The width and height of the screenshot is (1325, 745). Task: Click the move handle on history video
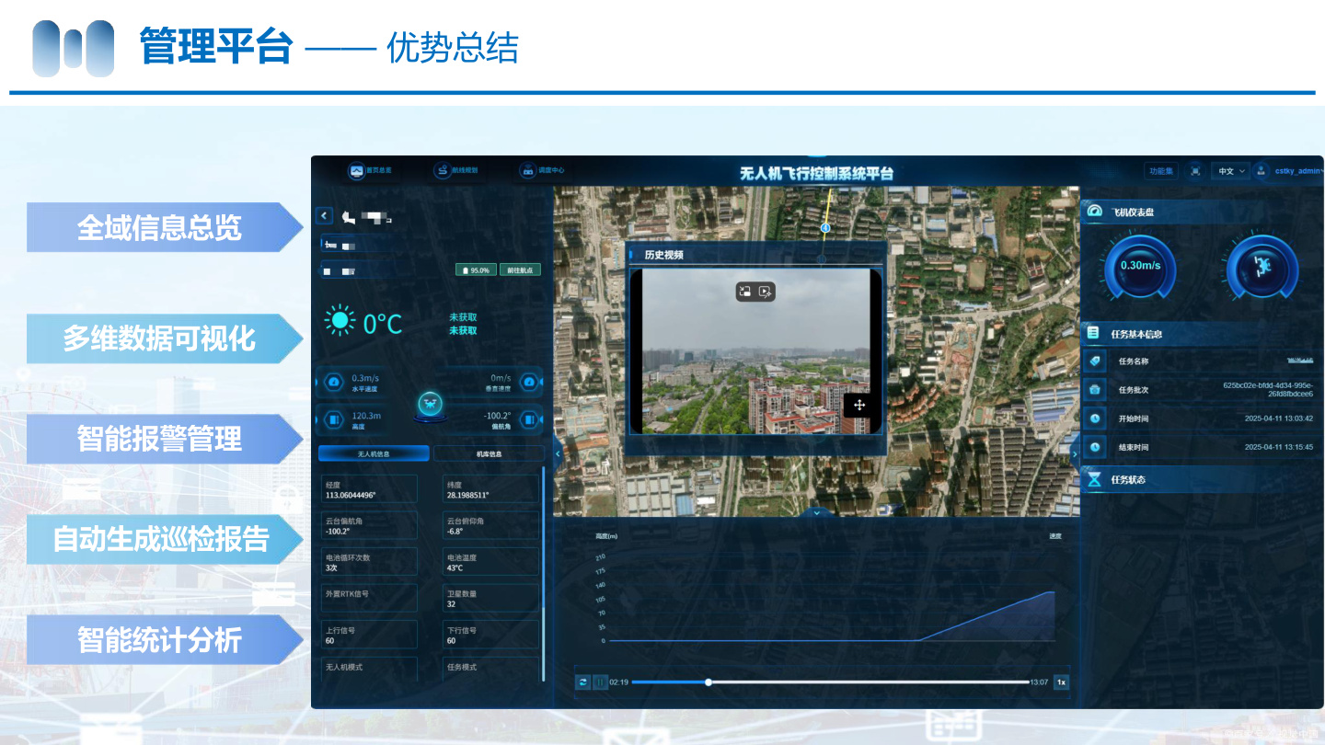tap(858, 405)
